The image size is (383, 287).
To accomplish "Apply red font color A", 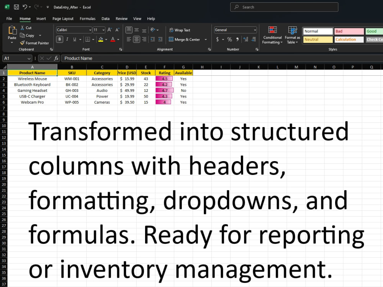I will [113, 39].
